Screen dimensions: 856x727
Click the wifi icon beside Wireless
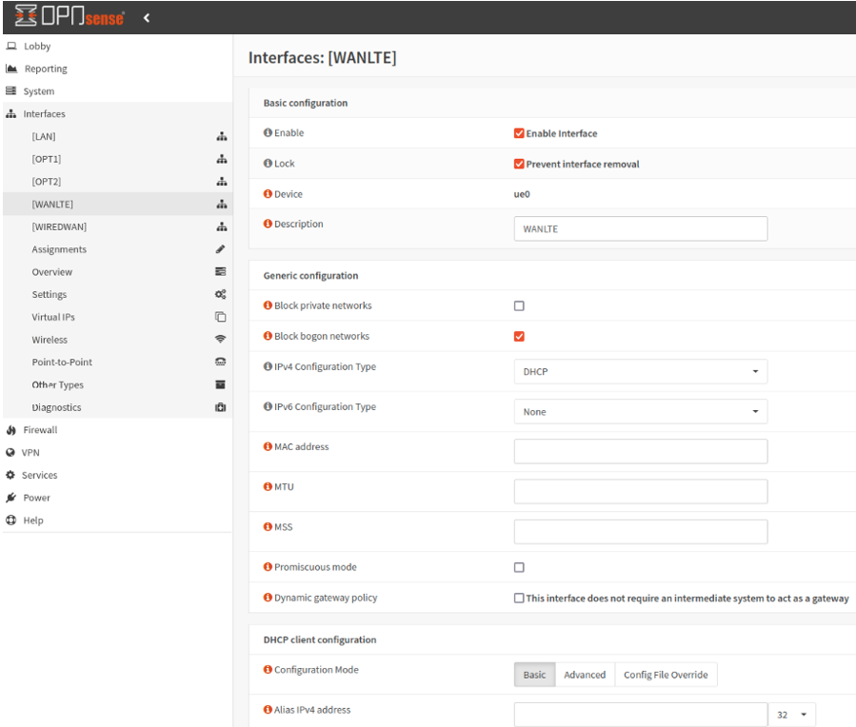(221, 339)
